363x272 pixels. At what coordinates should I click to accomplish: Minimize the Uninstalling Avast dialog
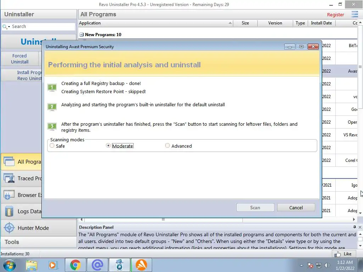[290, 46]
